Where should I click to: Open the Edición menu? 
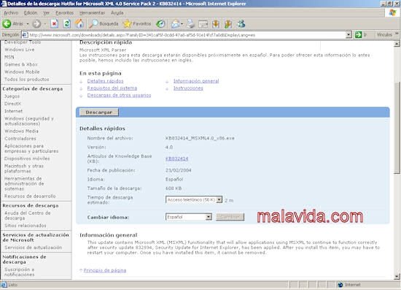31,12
